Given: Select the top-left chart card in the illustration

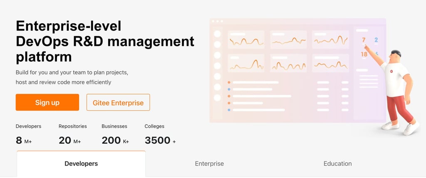Looking at the screenshot, I should tap(246, 40).
